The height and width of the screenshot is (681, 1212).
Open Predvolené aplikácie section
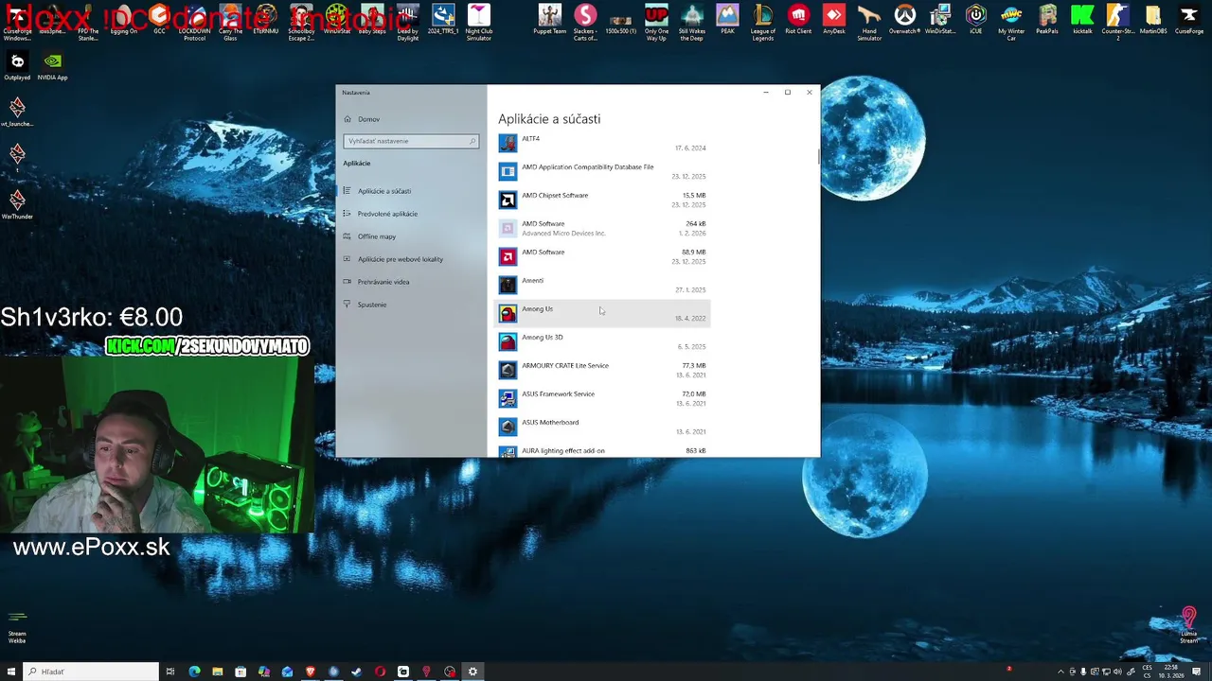(411, 214)
